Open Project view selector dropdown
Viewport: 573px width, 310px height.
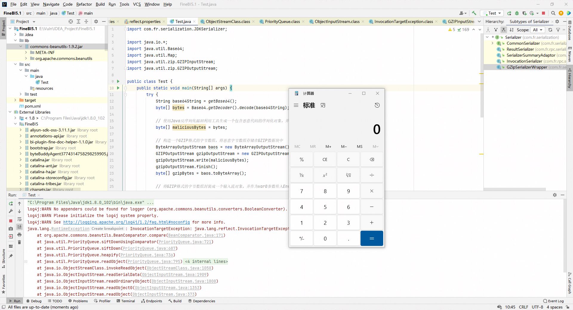coord(23,21)
